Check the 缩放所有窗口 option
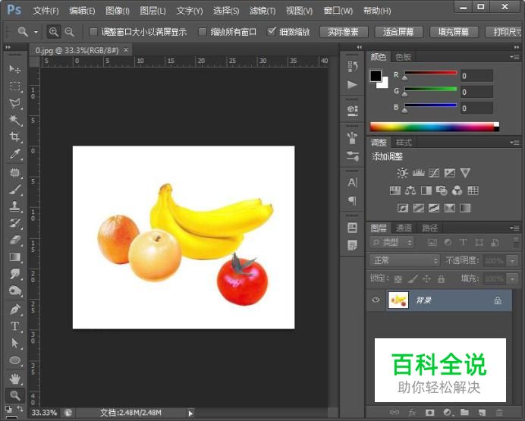525x421 pixels. pyautogui.click(x=203, y=32)
